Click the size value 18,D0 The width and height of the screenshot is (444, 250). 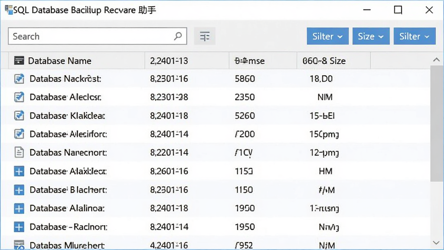point(321,79)
